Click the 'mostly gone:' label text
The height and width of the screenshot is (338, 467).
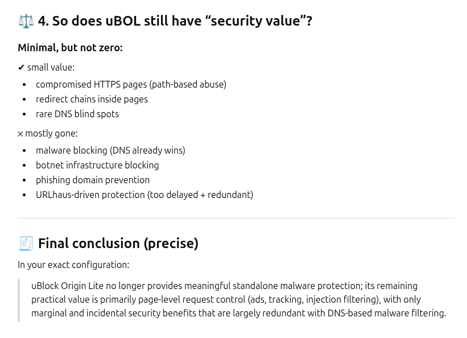click(x=52, y=134)
